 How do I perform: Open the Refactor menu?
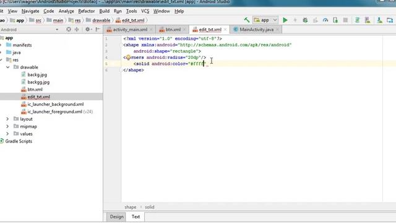pyautogui.click(x=87, y=11)
